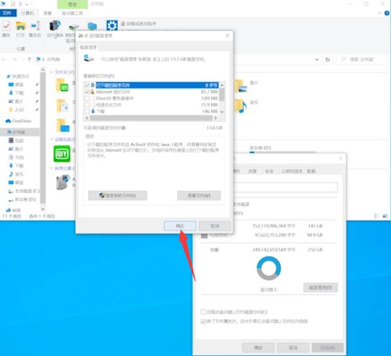This screenshot has width=391, height=356.
Task: Open the 查看 (View) ribbon tab
Action: (47, 13)
